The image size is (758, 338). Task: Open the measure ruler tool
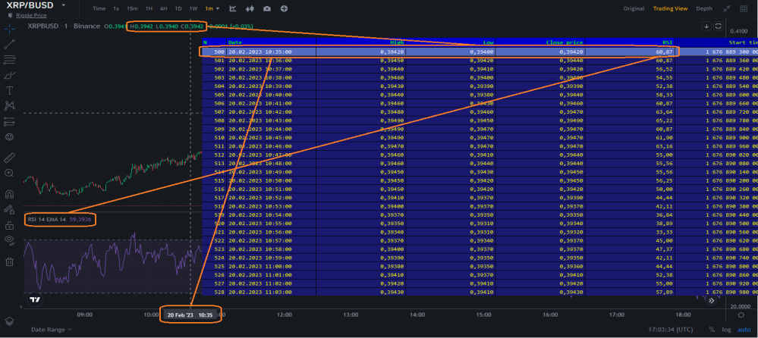pos(9,158)
